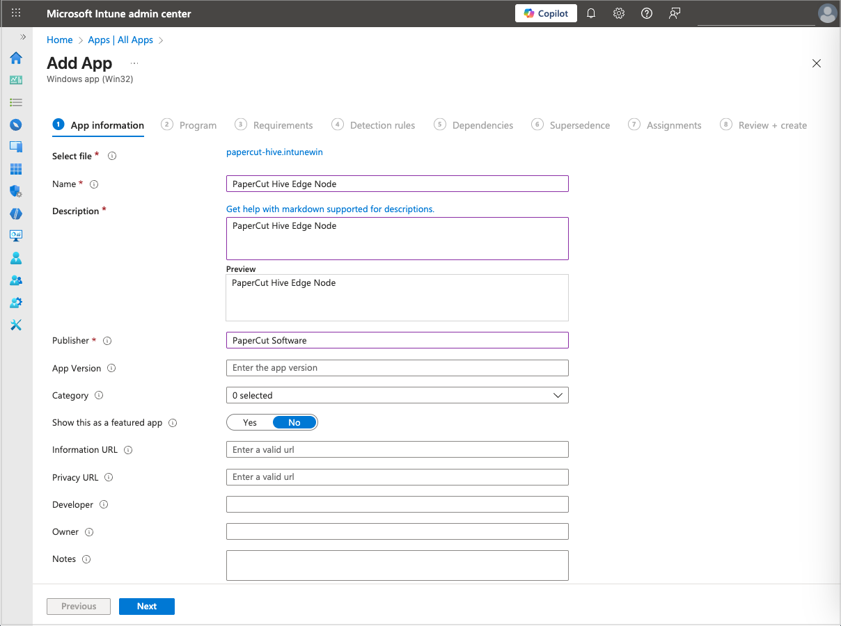Set featured app toggle to Yes
The width and height of the screenshot is (841, 626).
tap(249, 422)
